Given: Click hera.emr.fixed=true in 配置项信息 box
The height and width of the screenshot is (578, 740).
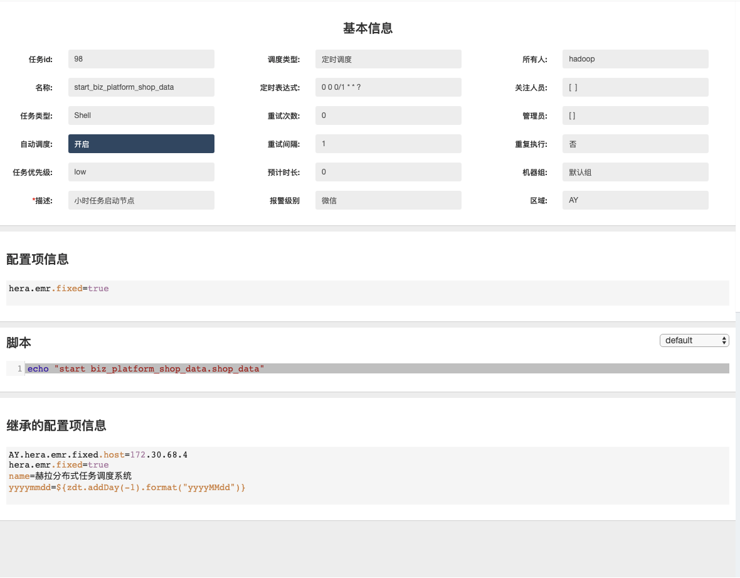Looking at the screenshot, I should 58,289.
